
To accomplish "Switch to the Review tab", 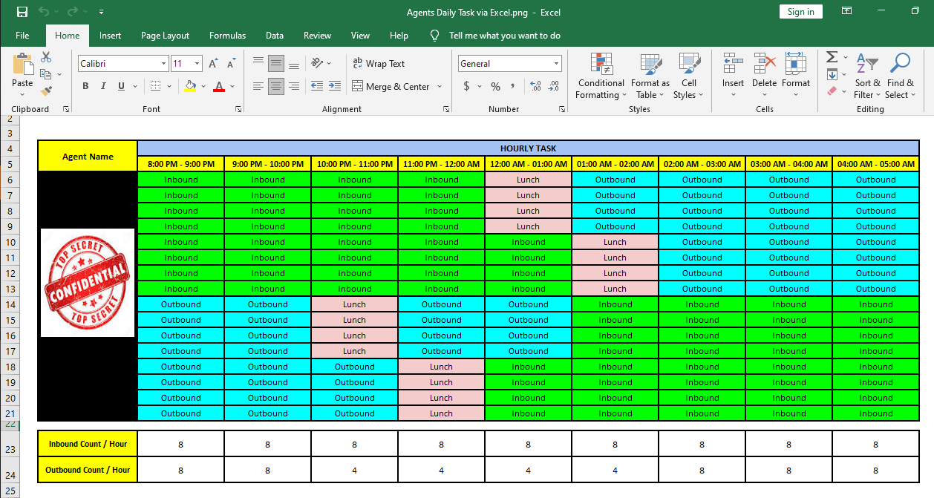I will tap(317, 36).
